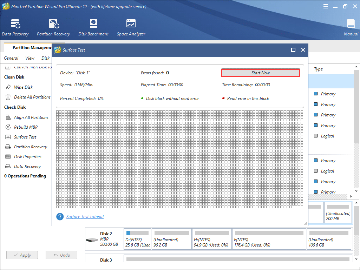Click the horizontal scroll right arrow

[351, 196]
